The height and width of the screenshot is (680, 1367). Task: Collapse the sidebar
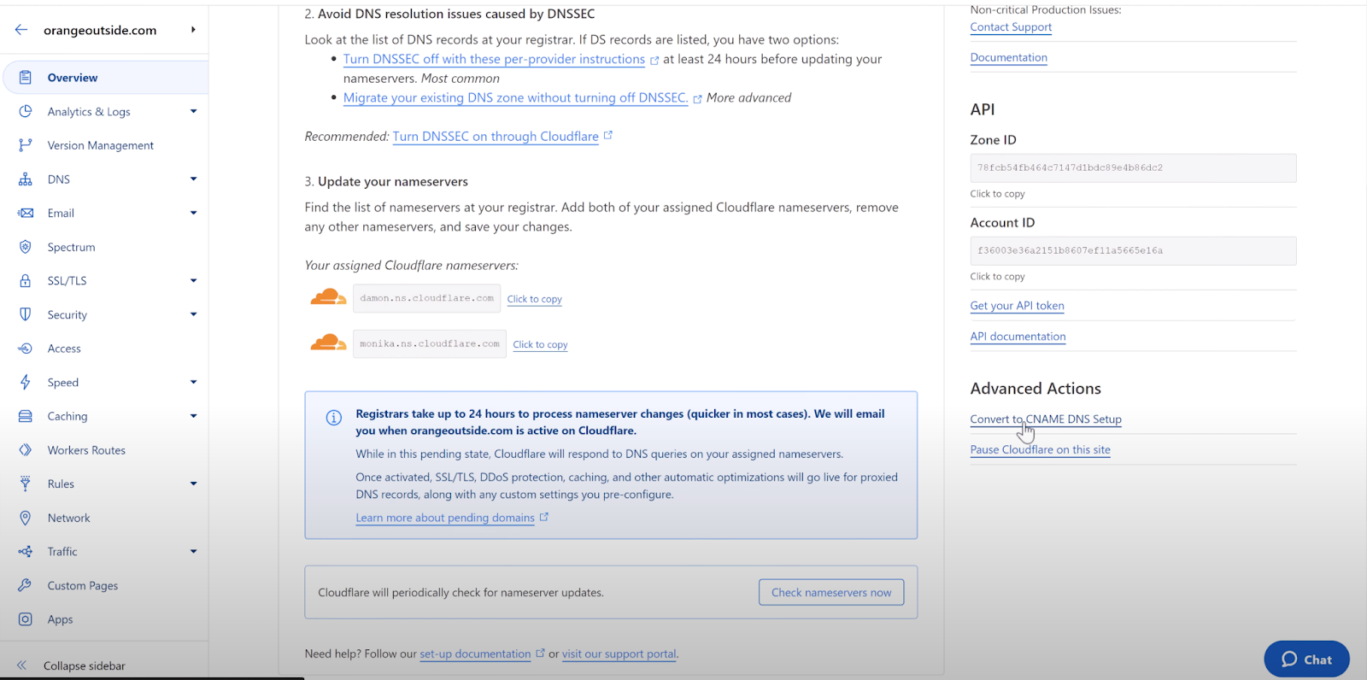click(x=72, y=665)
